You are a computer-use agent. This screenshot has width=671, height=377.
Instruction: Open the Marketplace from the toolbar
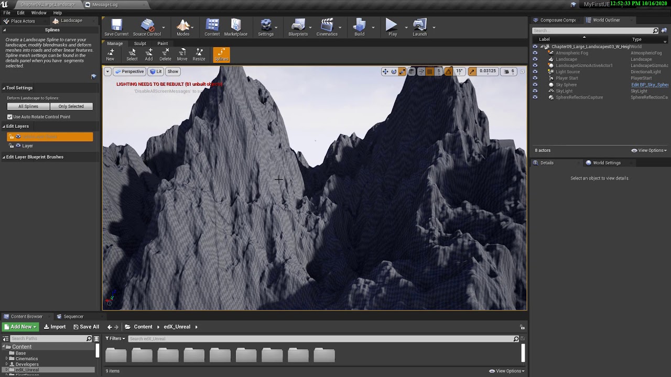(236, 28)
